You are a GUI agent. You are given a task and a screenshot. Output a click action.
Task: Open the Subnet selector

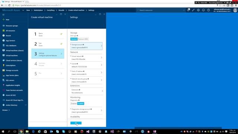coord(86,65)
